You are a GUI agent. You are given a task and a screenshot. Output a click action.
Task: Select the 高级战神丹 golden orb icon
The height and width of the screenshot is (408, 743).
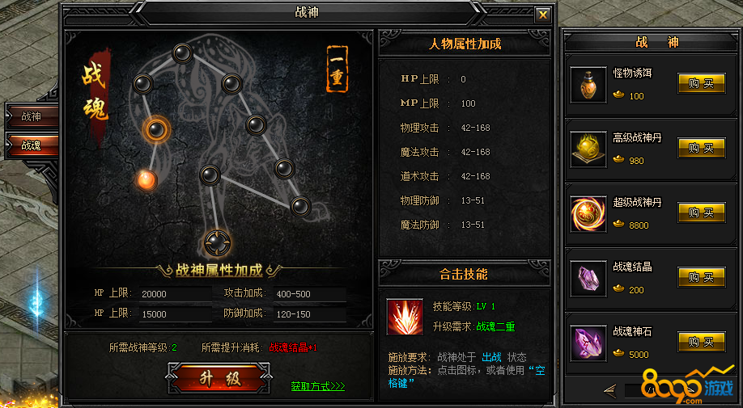(588, 149)
